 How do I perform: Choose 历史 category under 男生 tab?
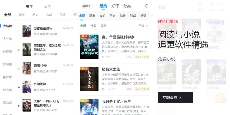tap(35, 15)
